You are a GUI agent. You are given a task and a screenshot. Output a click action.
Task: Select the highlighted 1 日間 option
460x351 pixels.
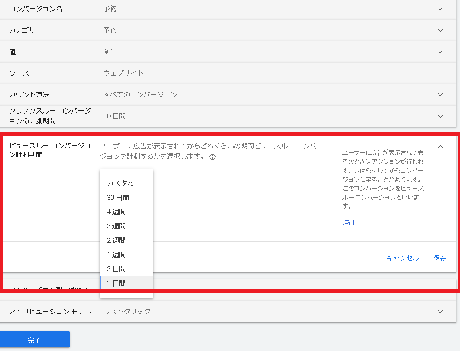coord(127,283)
